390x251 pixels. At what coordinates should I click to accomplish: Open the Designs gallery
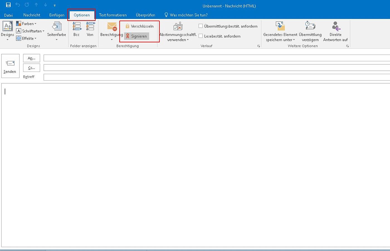(8, 31)
